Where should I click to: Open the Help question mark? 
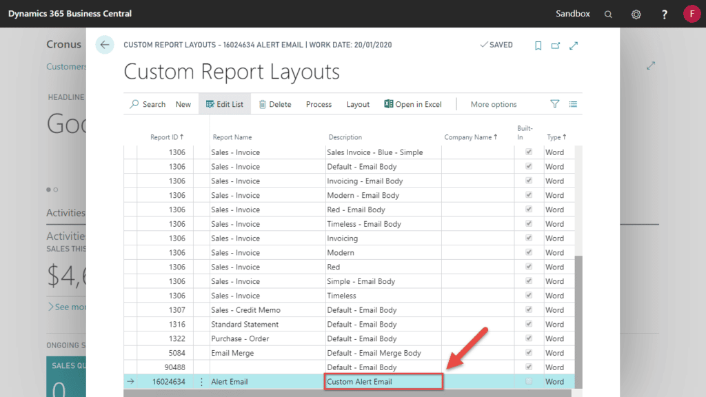coord(663,13)
